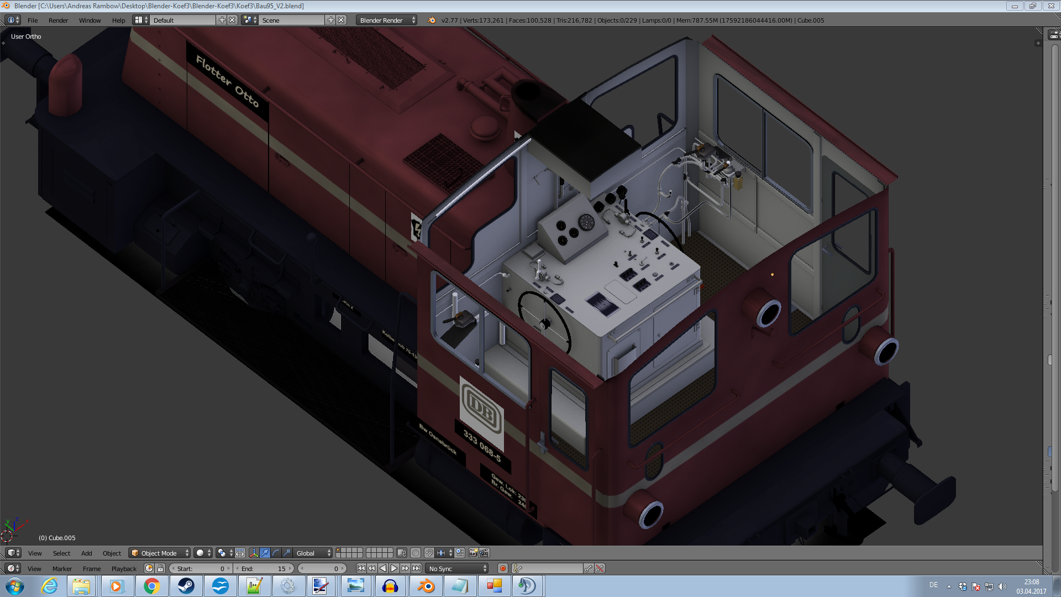The image size is (1061, 597).
Task: Click the OpenGL render image camera icon
Action: pyautogui.click(x=473, y=553)
